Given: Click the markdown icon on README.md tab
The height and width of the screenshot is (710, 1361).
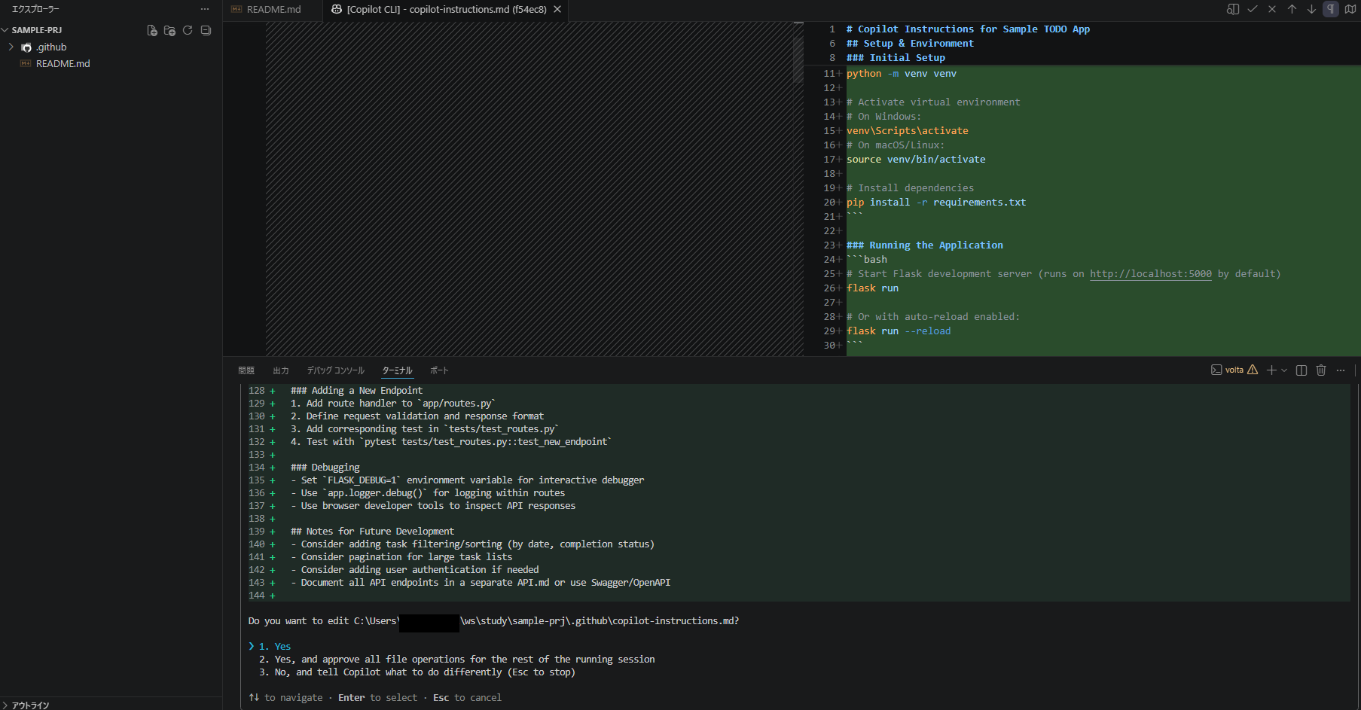Looking at the screenshot, I should point(236,9).
